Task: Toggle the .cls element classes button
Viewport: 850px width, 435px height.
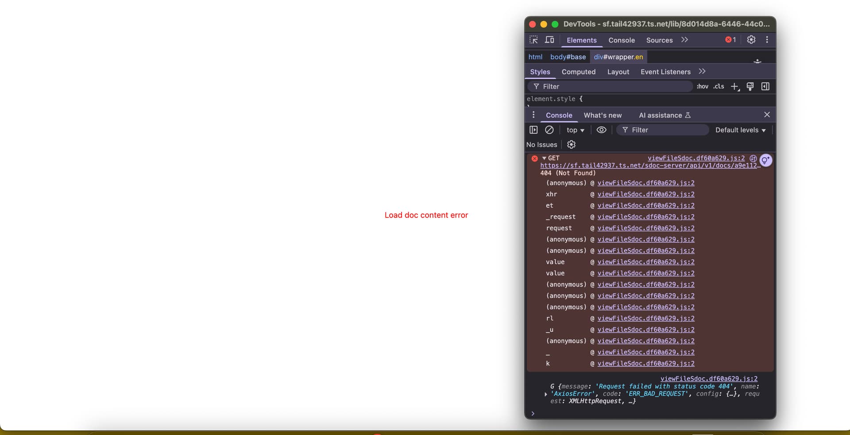Action: [x=719, y=86]
